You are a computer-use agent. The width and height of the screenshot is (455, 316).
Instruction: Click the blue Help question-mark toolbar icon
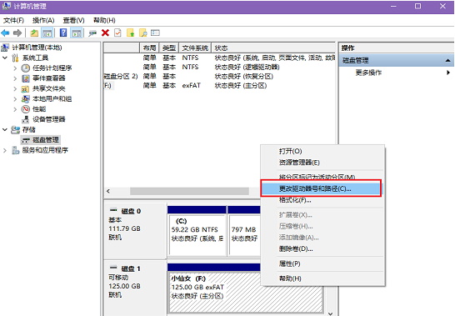point(63,33)
